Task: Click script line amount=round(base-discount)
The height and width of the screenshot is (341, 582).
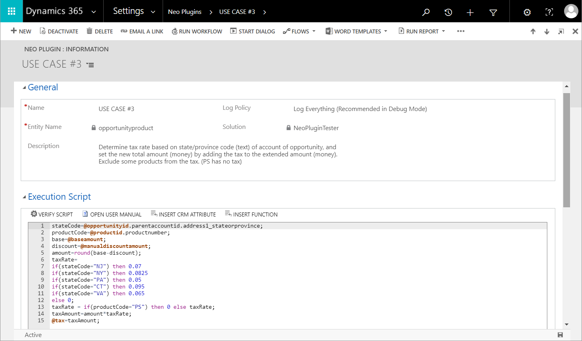Action: 96,253
